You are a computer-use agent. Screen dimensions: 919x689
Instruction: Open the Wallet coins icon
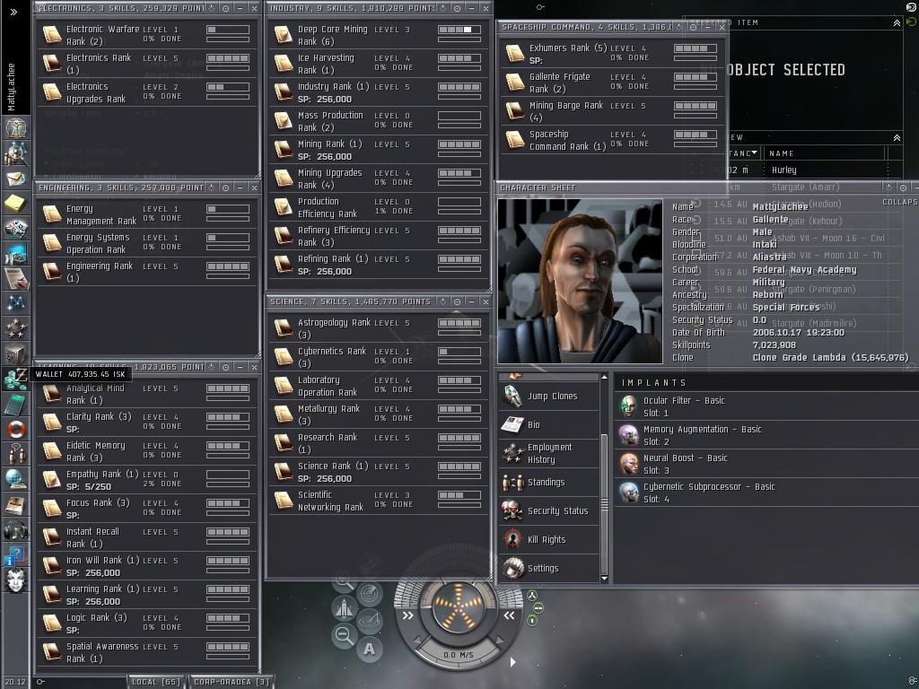coord(15,379)
